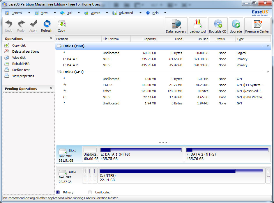Collapse the Disk 1 (MBR) group
The image size is (274, 203).
point(268,46)
